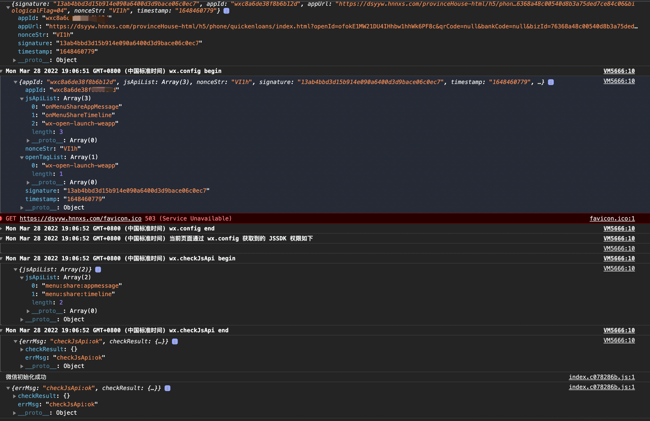The width and height of the screenshot is (650, 421).
Task: Click red error icon on favicon GET row
Action: click(1, 218)
